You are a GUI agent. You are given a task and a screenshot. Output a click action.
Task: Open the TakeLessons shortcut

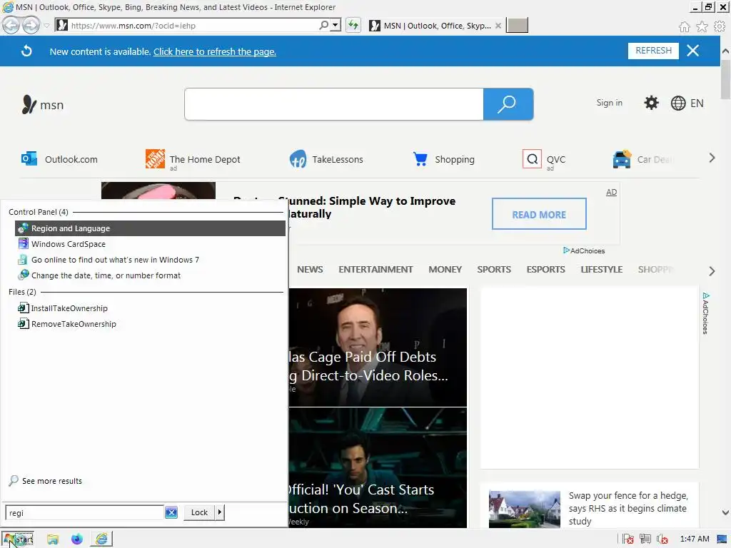point(326,159)
